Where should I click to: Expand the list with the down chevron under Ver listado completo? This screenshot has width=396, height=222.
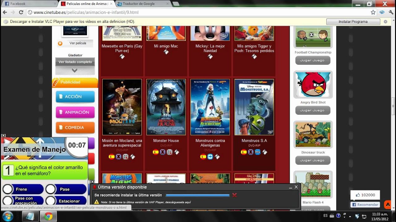(x=75, y=70)
